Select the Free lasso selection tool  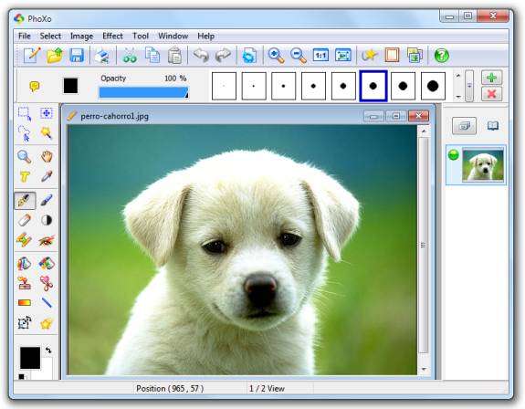click(25, 133)
